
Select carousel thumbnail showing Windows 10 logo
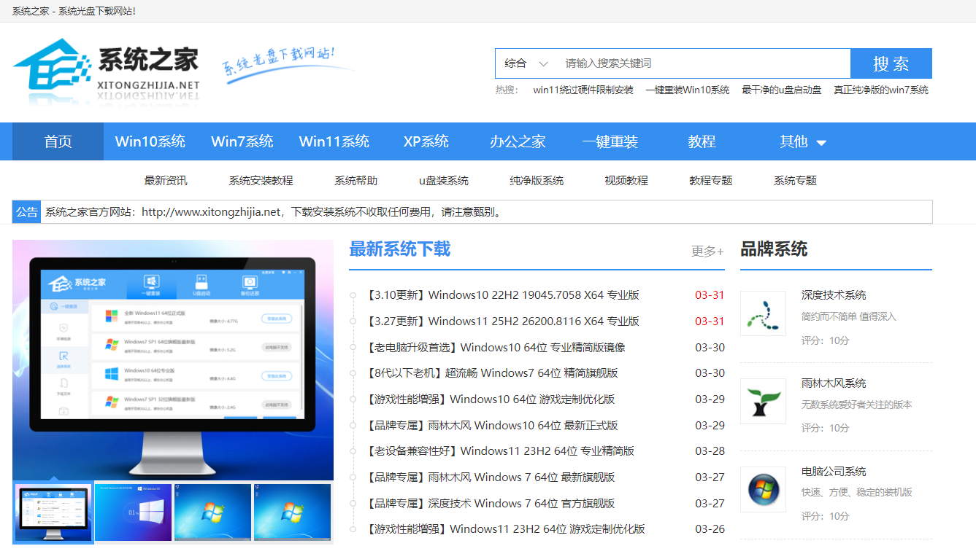133,512
